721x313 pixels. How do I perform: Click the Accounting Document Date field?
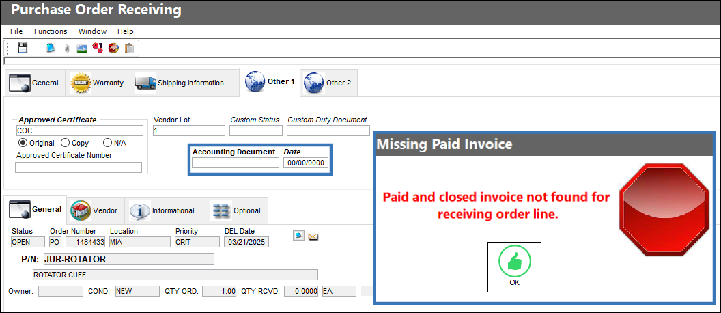[x=307, y=163]
